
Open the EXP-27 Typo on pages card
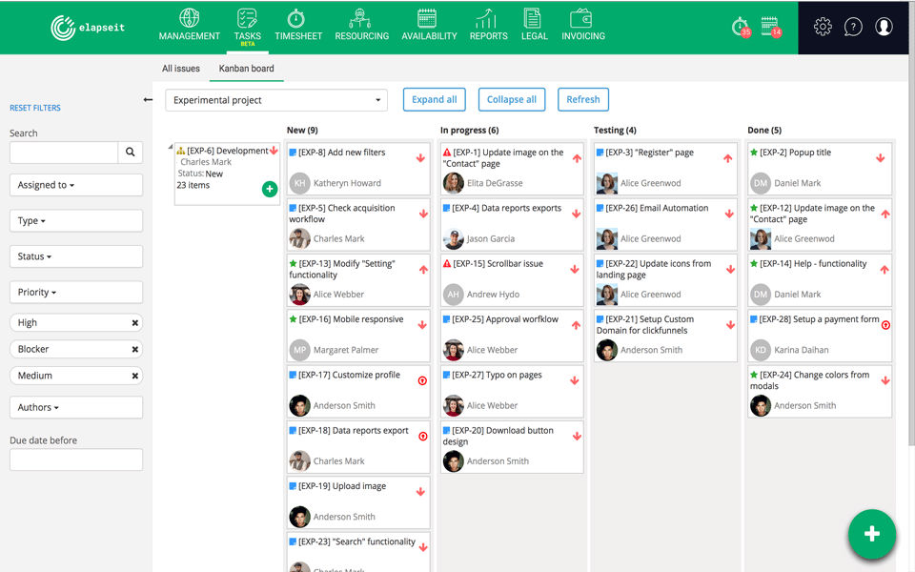(x=512, y=391)
